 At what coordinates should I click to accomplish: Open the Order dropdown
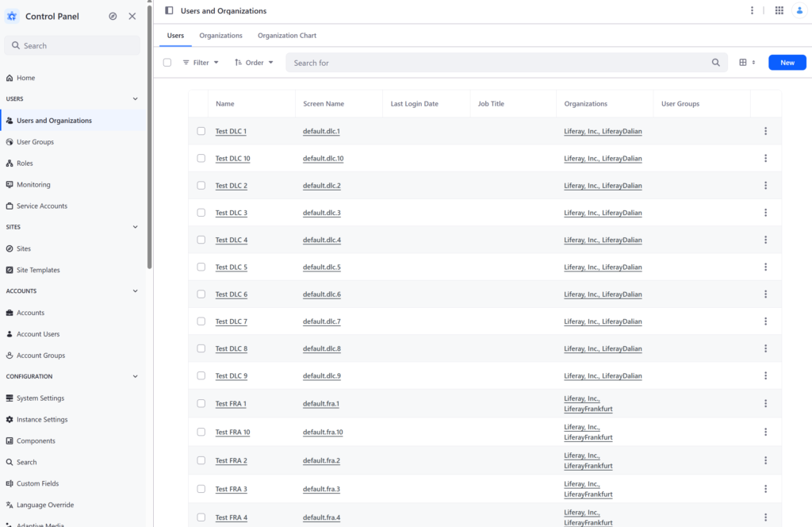tap(254, 63)
